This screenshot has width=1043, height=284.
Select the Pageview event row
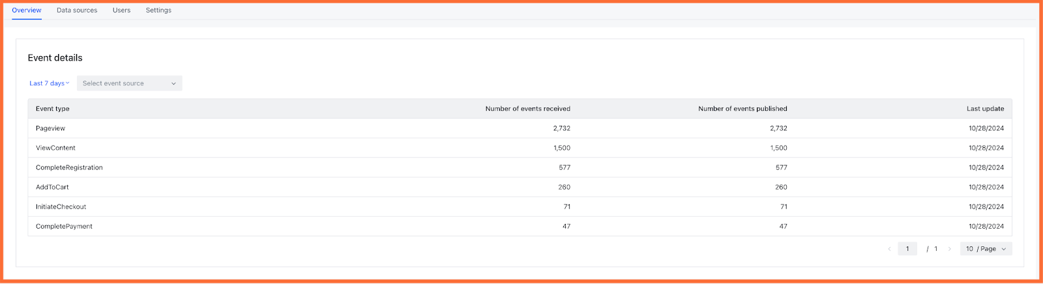[520, 128]
